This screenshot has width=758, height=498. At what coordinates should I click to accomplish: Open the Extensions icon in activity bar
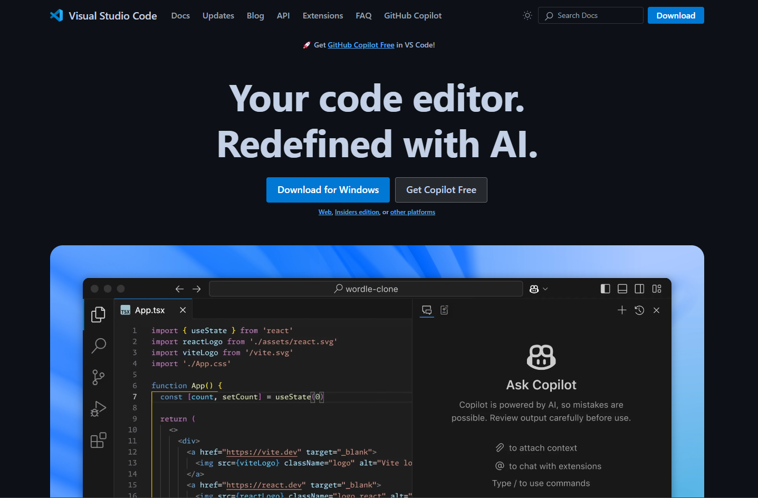pyautogui.click(x=99, y=440)
